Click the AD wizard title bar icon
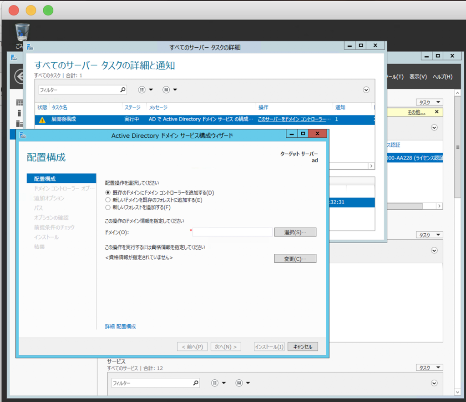This screenshot has width=466, height=402. click(x=23, y=136)
